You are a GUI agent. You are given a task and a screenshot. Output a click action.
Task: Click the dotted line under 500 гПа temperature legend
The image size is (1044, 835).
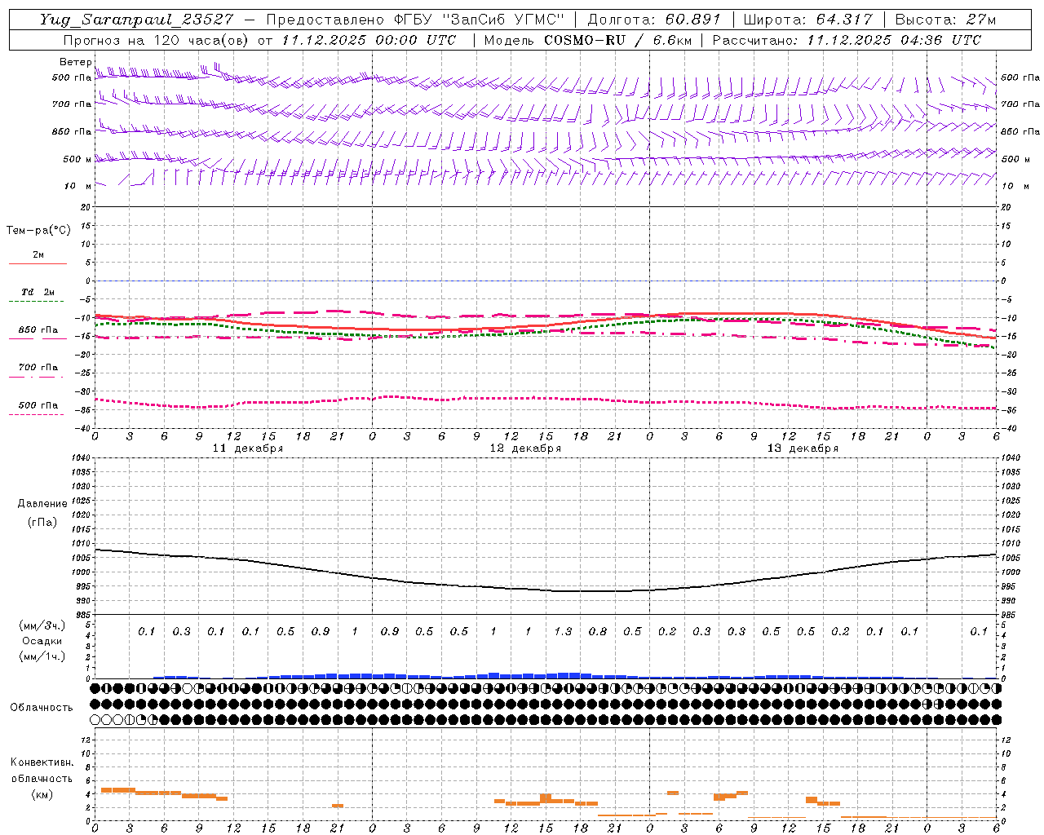click(36, 414)
